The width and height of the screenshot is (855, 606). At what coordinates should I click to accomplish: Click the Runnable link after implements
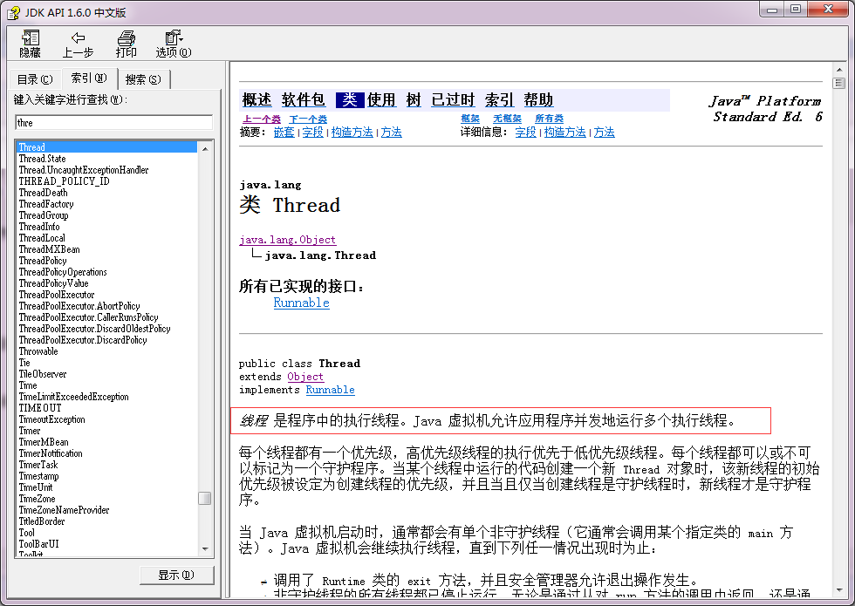click(331, 390)
